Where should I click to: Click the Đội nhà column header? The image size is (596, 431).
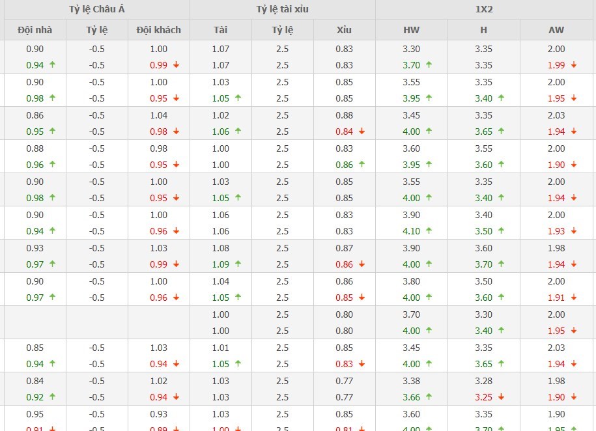click(x=35, y=30)
